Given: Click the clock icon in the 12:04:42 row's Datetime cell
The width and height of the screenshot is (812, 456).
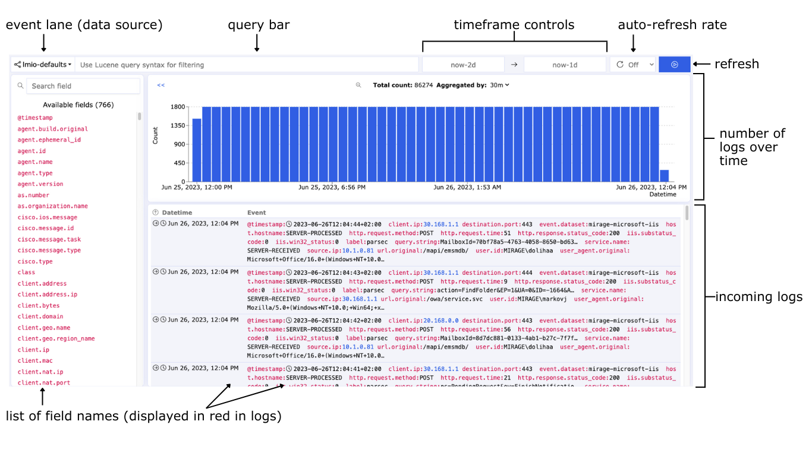Looking at the screenshot, I should pos(163,319).
